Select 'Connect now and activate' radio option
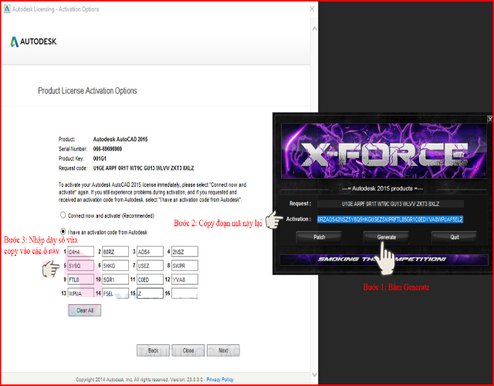 pos(63,215)
